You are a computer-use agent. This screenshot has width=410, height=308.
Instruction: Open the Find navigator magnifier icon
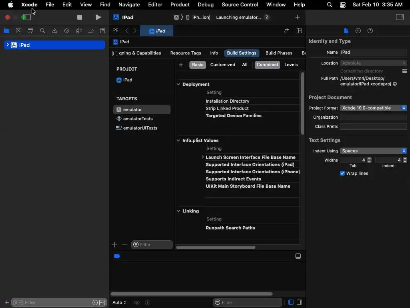click(x=42, y=30)
